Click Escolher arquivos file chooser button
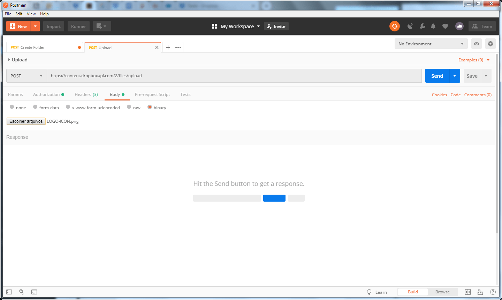502x300 pixels. point(26,121)
